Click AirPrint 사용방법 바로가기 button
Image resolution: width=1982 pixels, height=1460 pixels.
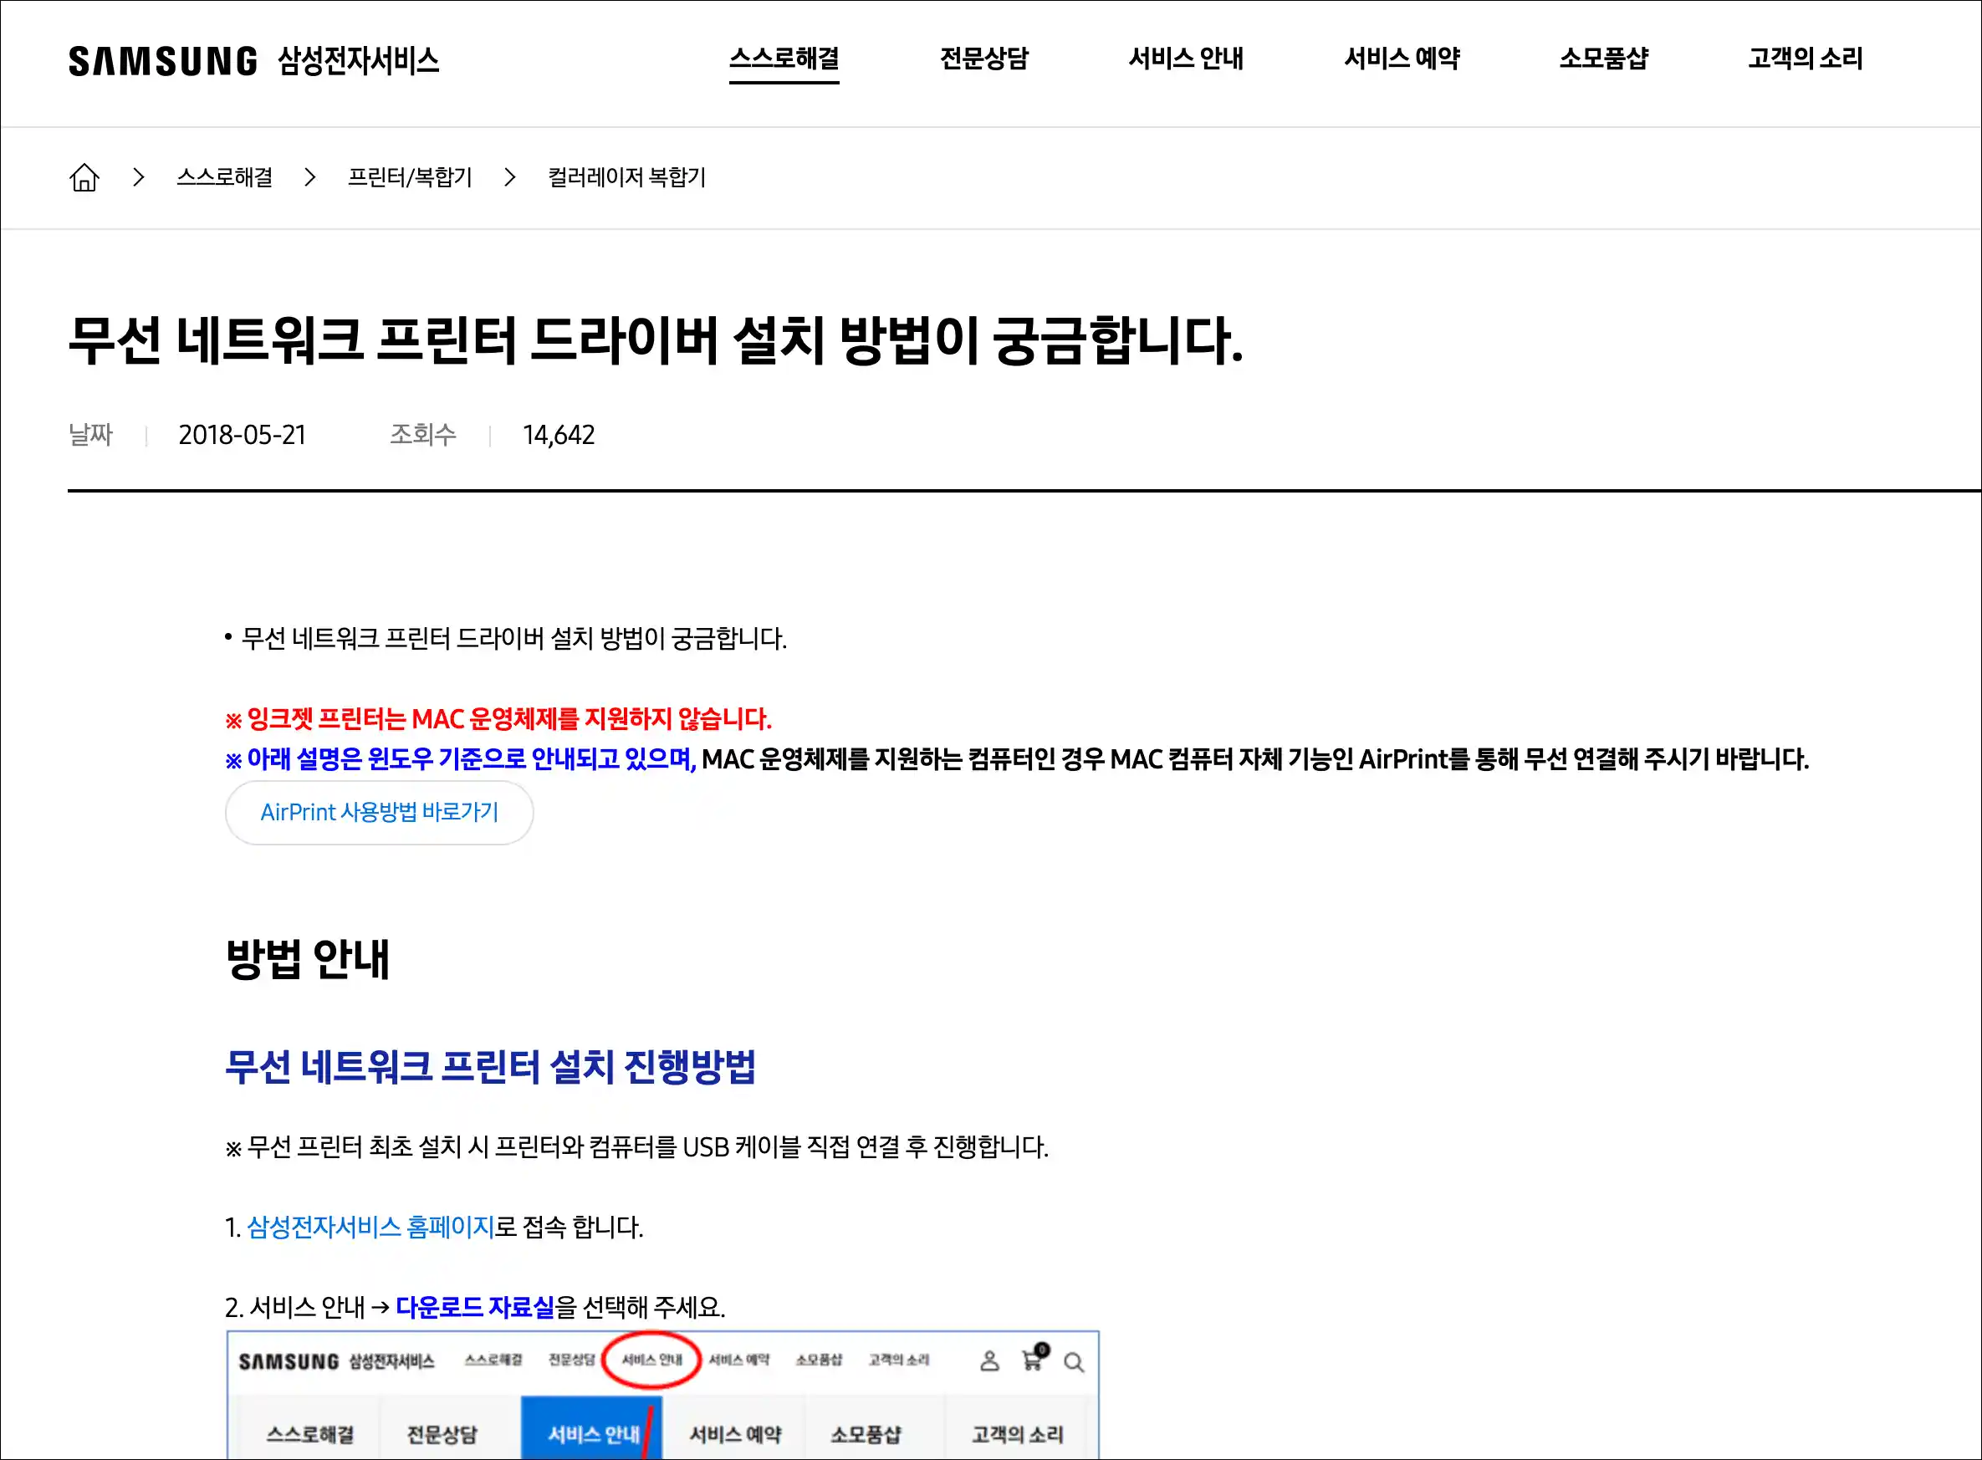click(379, 812)
